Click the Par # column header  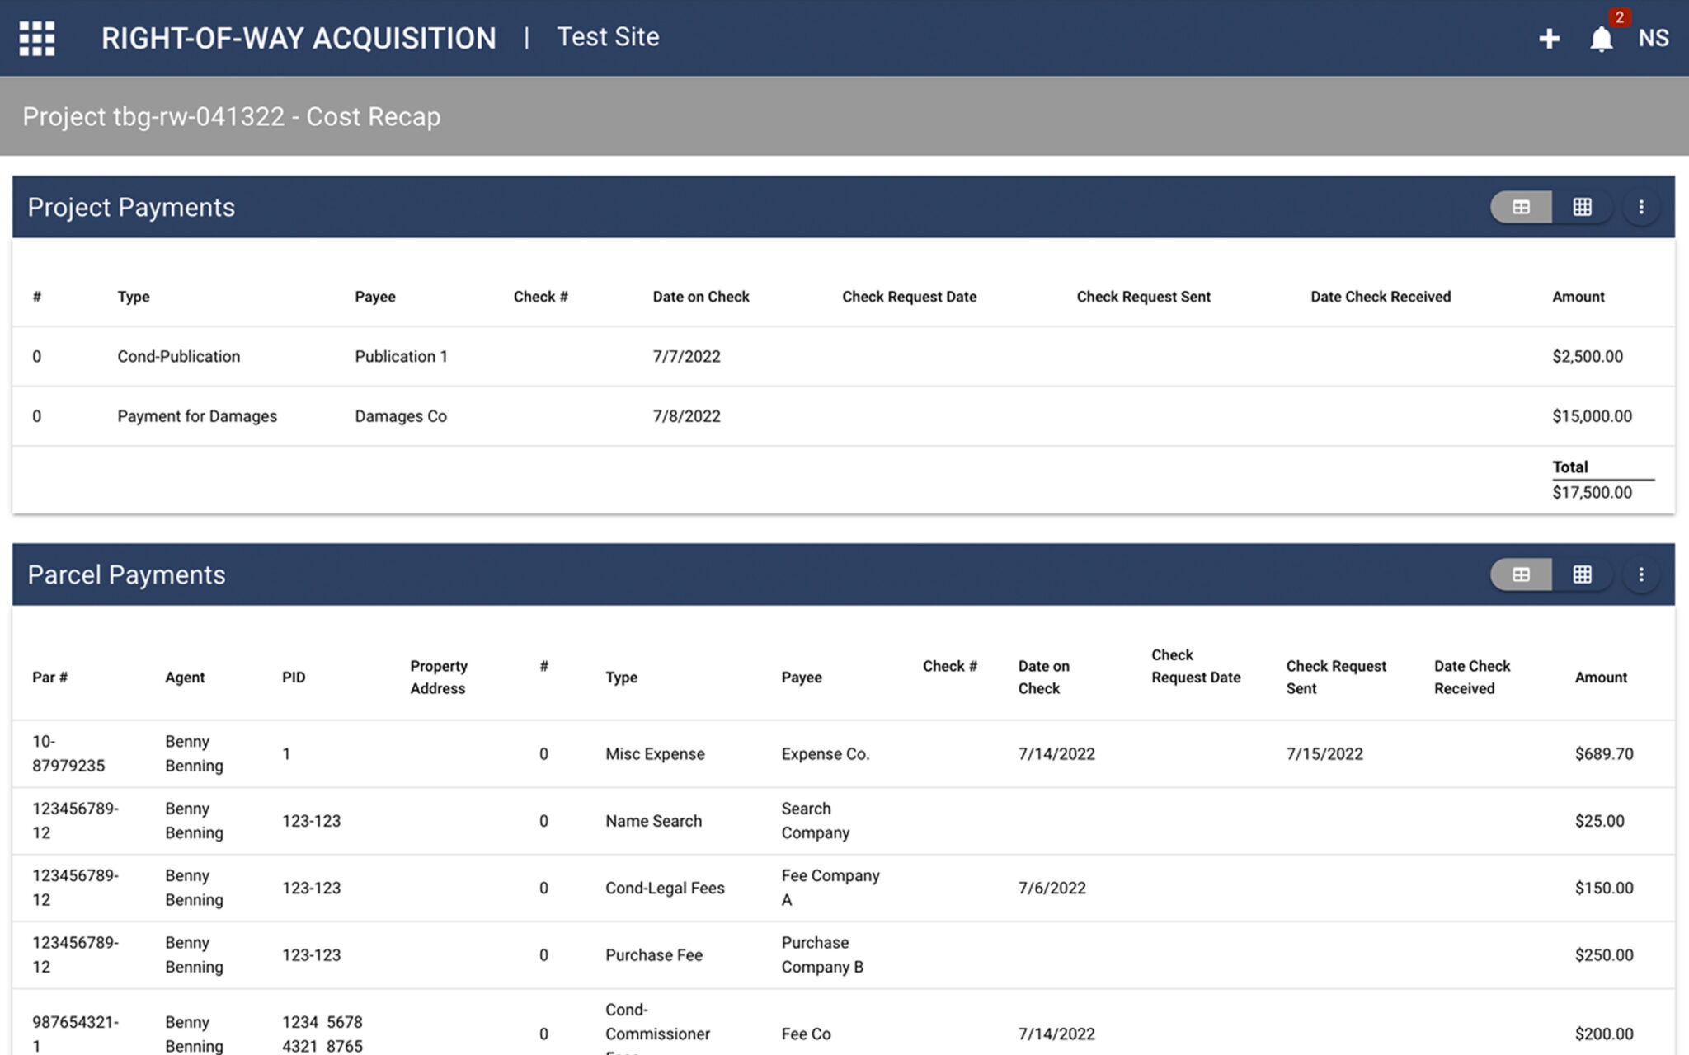[49, 678]
